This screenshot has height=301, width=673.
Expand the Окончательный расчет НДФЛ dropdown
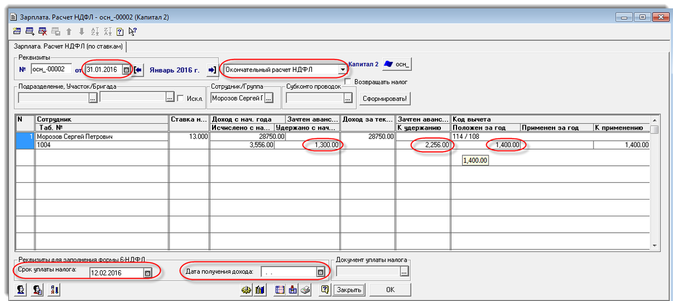pos(342,70)
